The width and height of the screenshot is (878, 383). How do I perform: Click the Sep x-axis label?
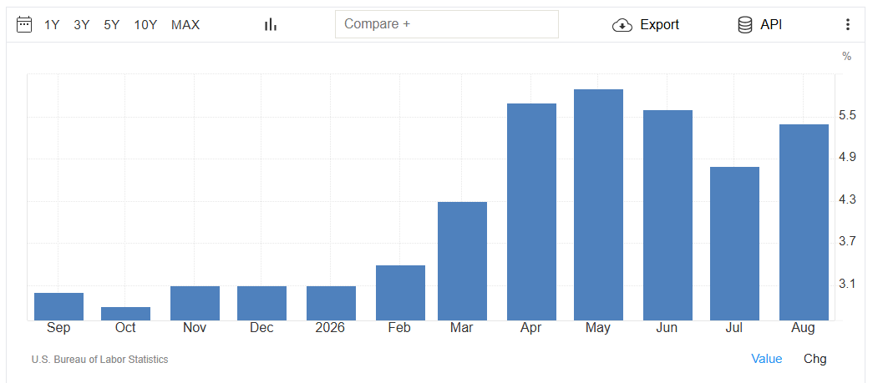click(58, 328)
